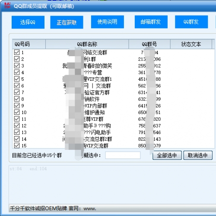This screenshot has height=216, width=216.
Task: Select group name 网络交流群
Action: [95, 52]
